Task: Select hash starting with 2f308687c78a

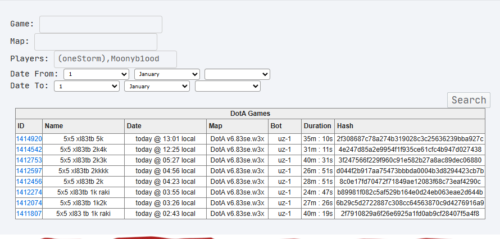Action: point(410,139)
